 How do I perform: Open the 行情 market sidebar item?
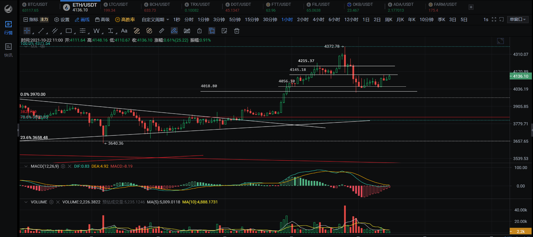(8, 28)
